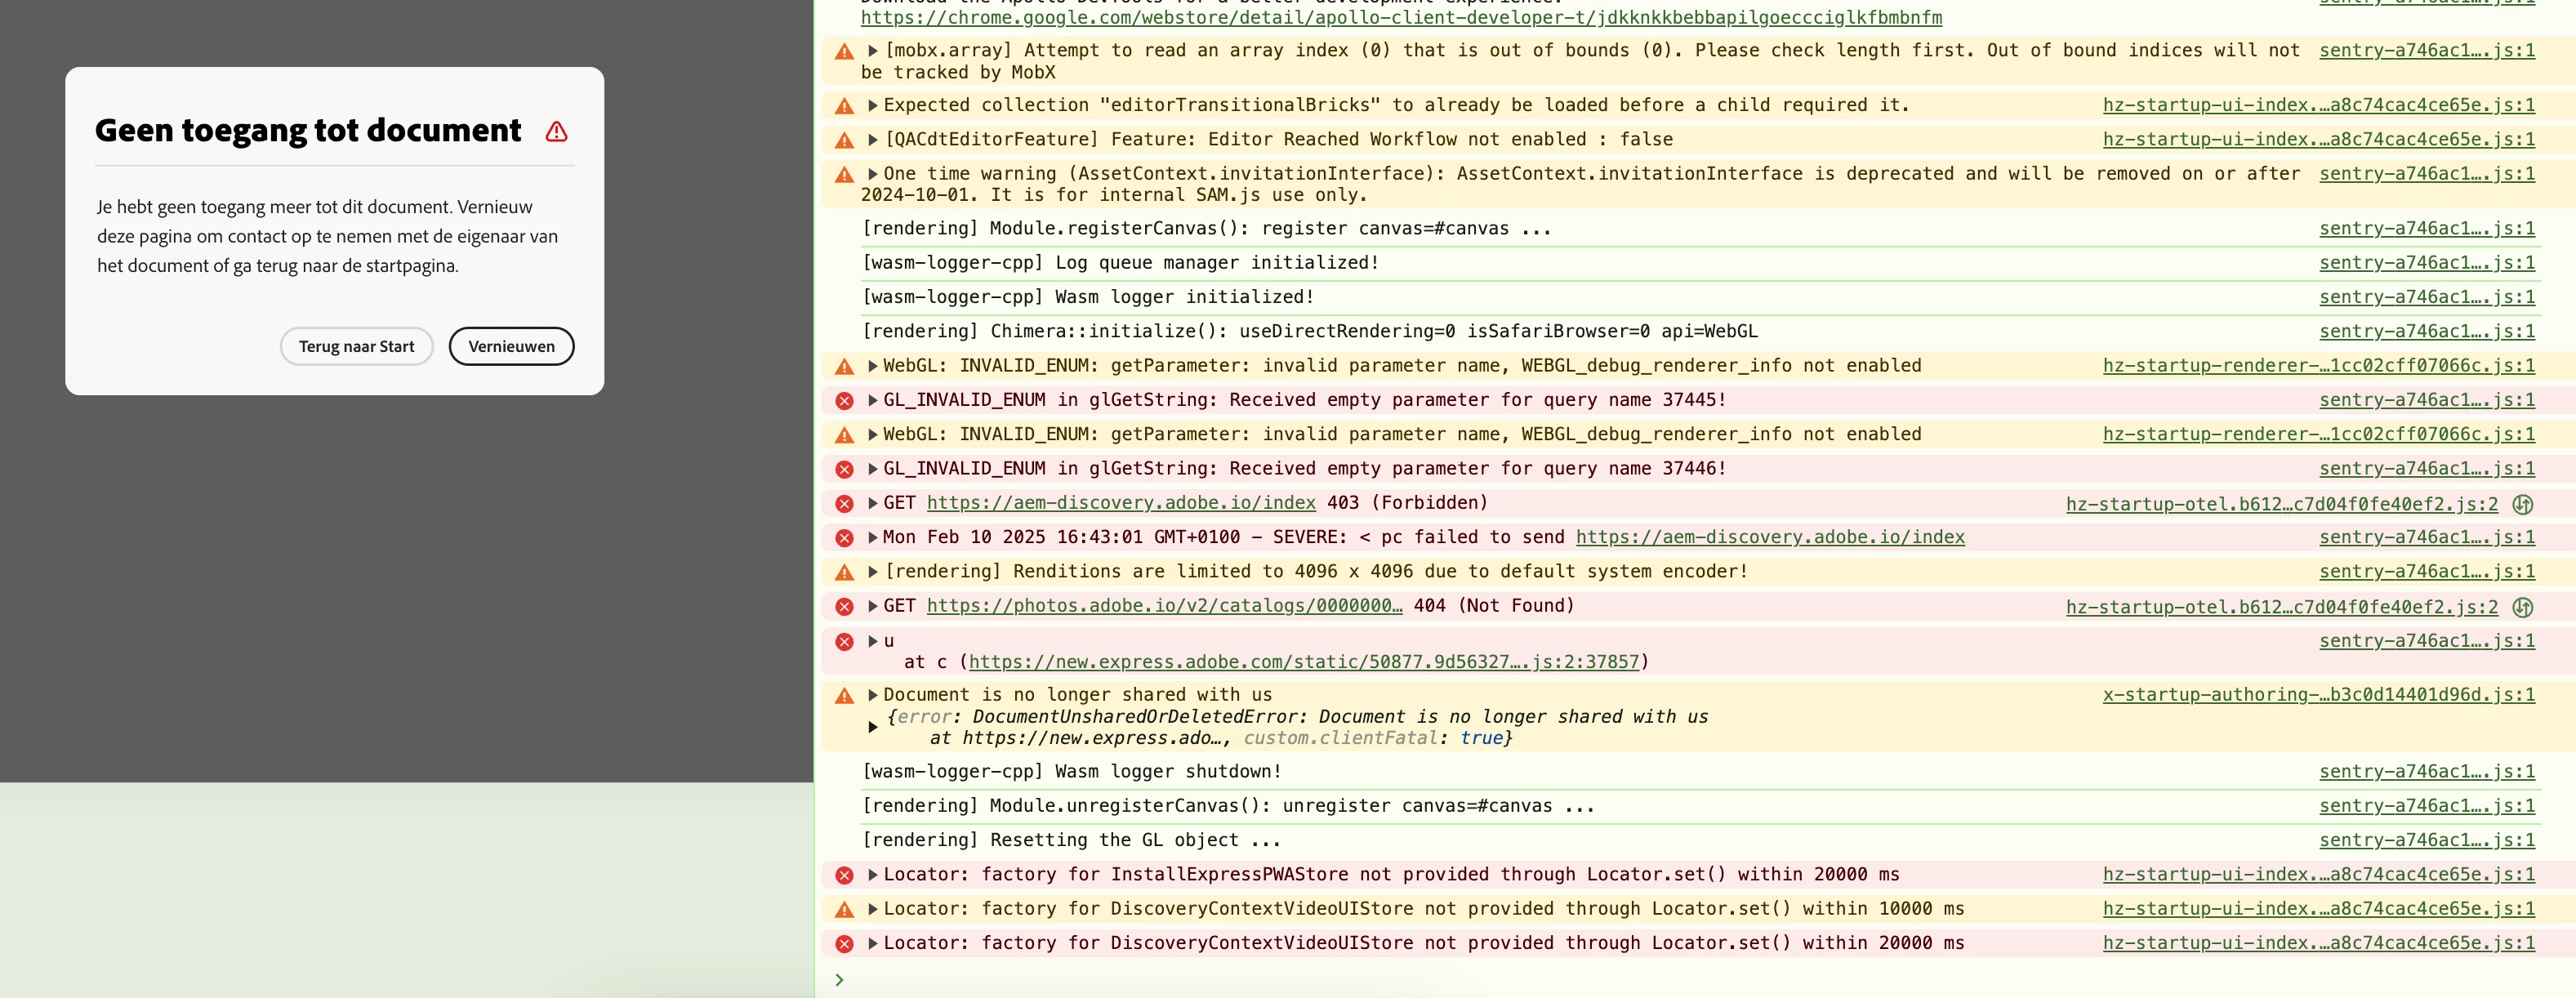Viewport: 2576px width, 998px height.
Task: Click the Vernieuwen button
Action: (x=511, y=346)
